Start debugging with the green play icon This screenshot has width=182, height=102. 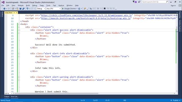(x=63, y=9)
